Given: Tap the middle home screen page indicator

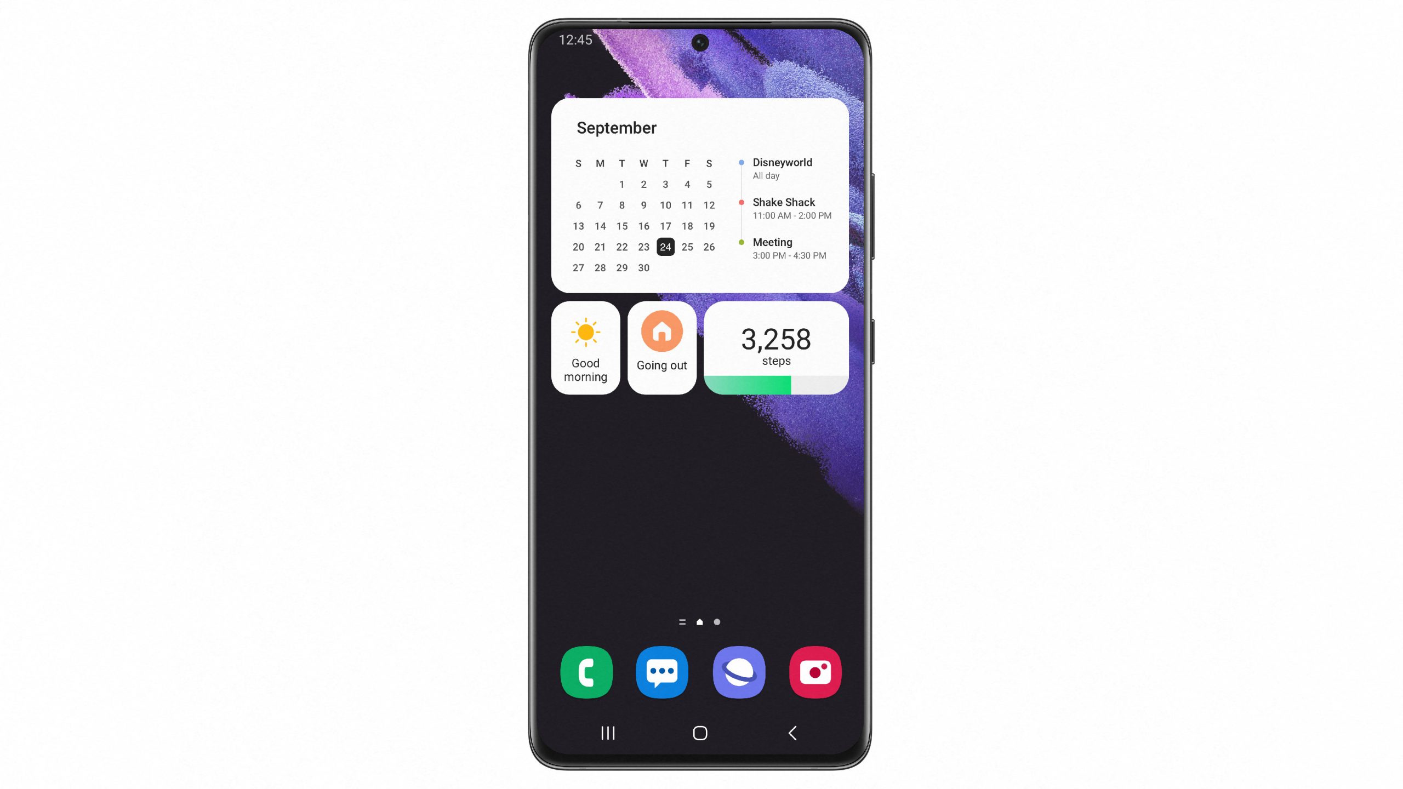Looking at the screenshot, I should (x=699, y=621).
